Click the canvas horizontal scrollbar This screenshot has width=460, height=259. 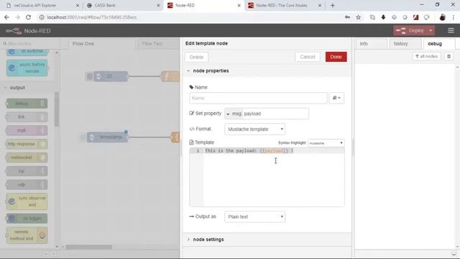88,247
